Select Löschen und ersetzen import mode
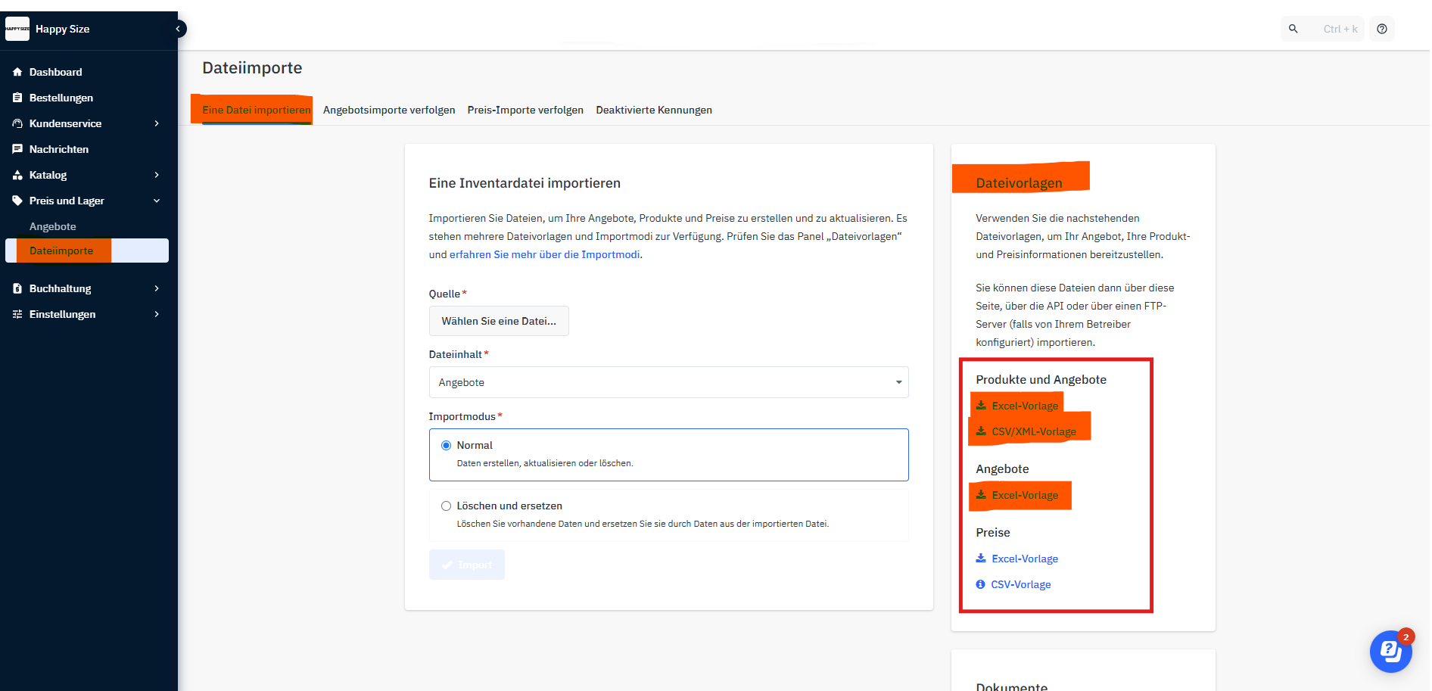The height and width of the screenshot is (691, 1432). coord(447,506)
